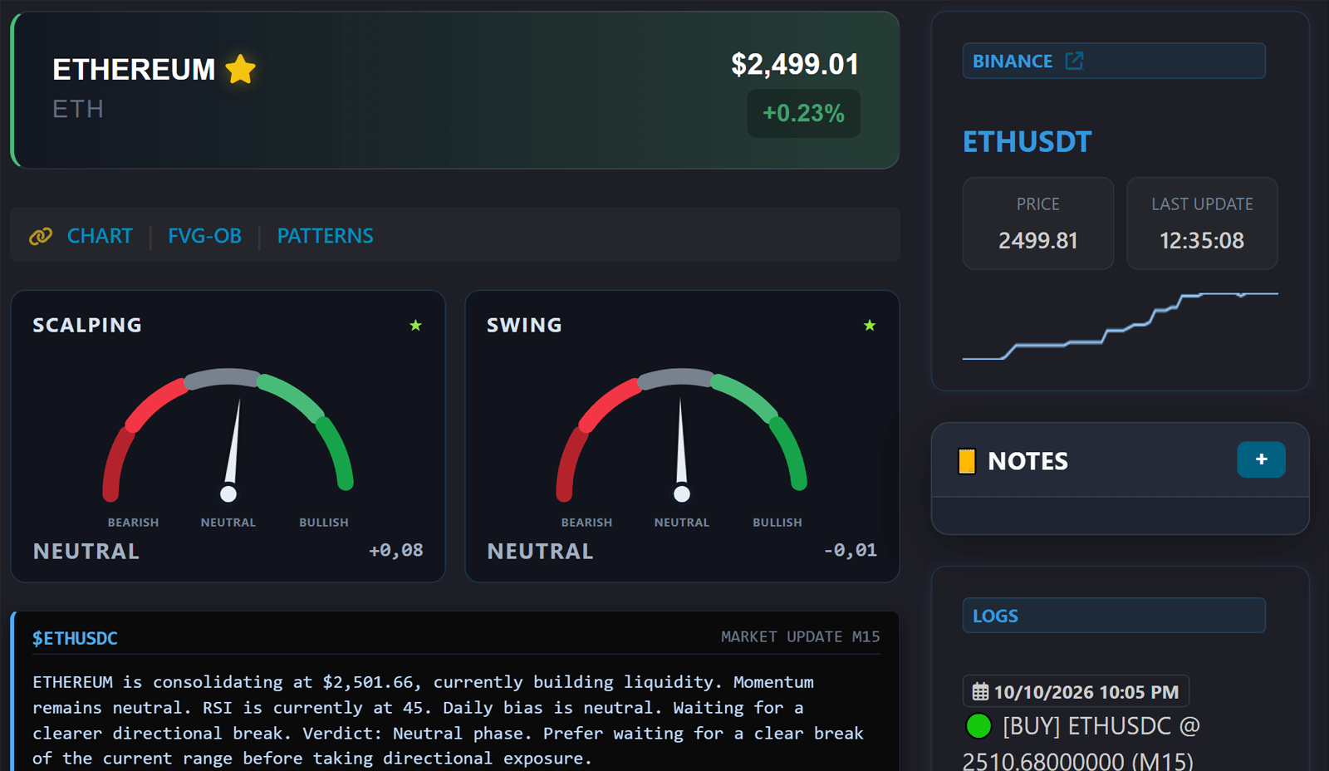Image resolution: width=1329 pixels, height=771 pixels.
Task: Click the SCALPING card title
Action: click(x=87, y=325)
